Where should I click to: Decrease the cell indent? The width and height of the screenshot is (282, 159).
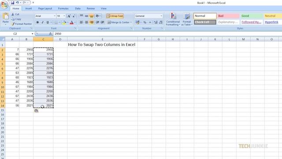pyautogui.click(x=97, y=23)
